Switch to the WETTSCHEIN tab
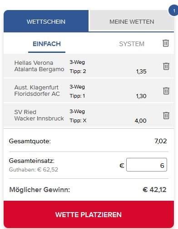Viewport: 178px width, 229px height. [x=46, y=21]
